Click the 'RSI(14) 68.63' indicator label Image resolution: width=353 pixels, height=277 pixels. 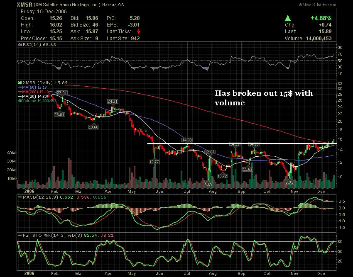pos(39,44)
